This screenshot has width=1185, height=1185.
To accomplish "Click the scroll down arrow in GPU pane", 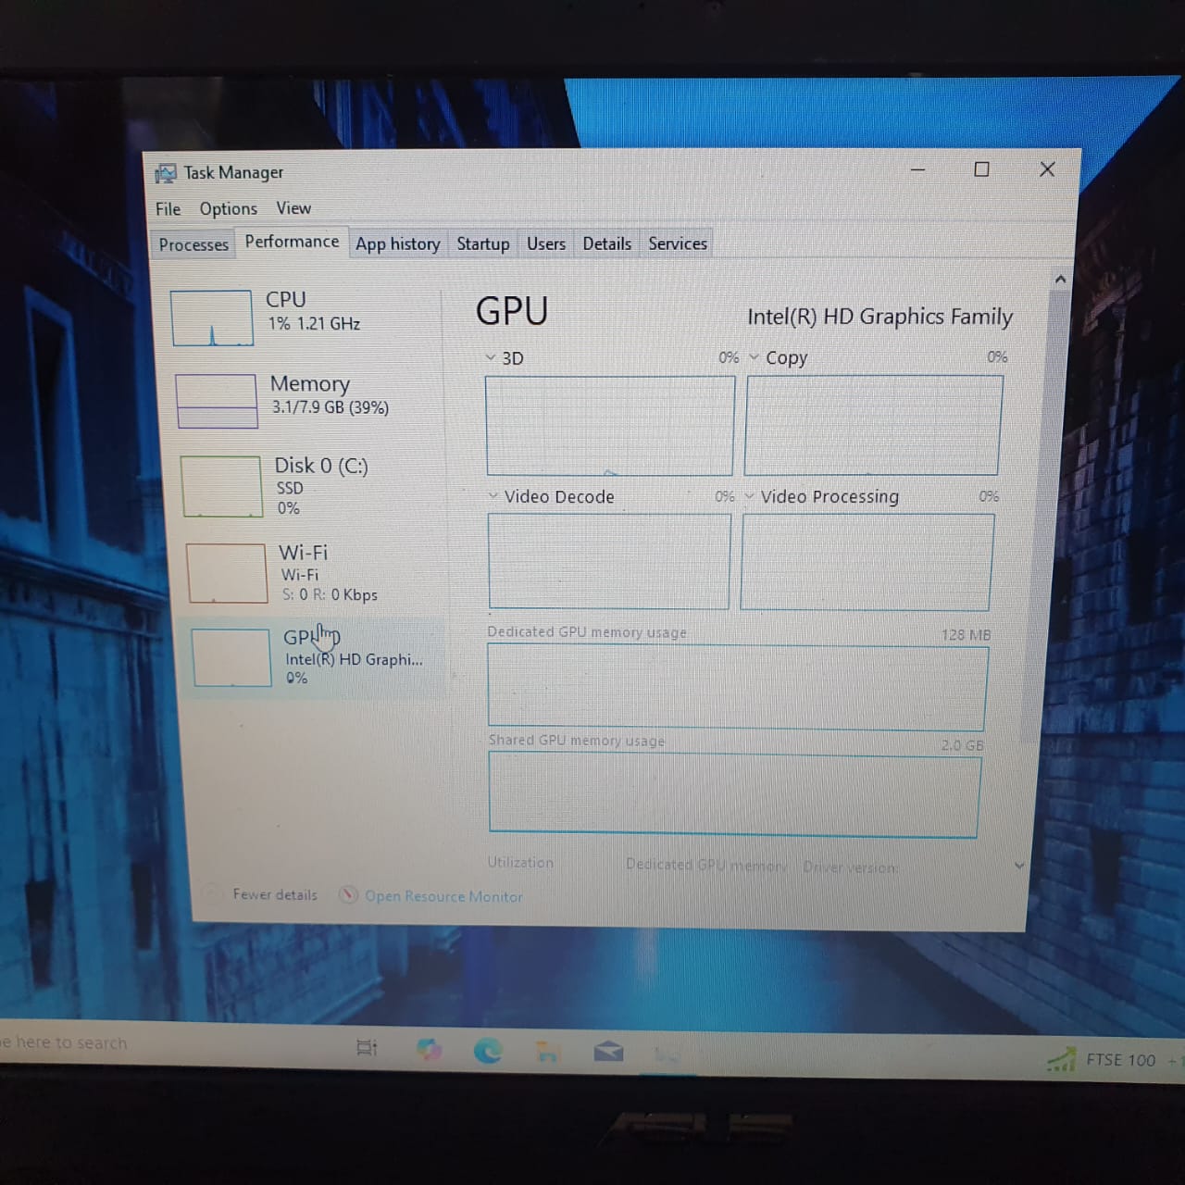I will (x=1019, y=867).
